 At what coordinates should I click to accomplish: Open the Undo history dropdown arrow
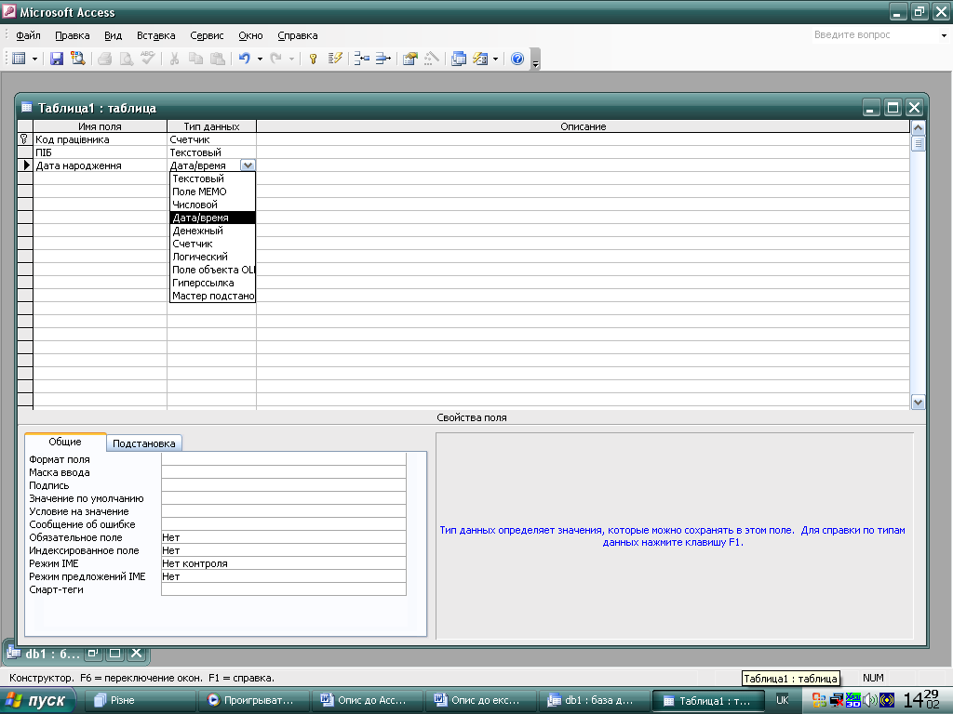pos(260,59)
